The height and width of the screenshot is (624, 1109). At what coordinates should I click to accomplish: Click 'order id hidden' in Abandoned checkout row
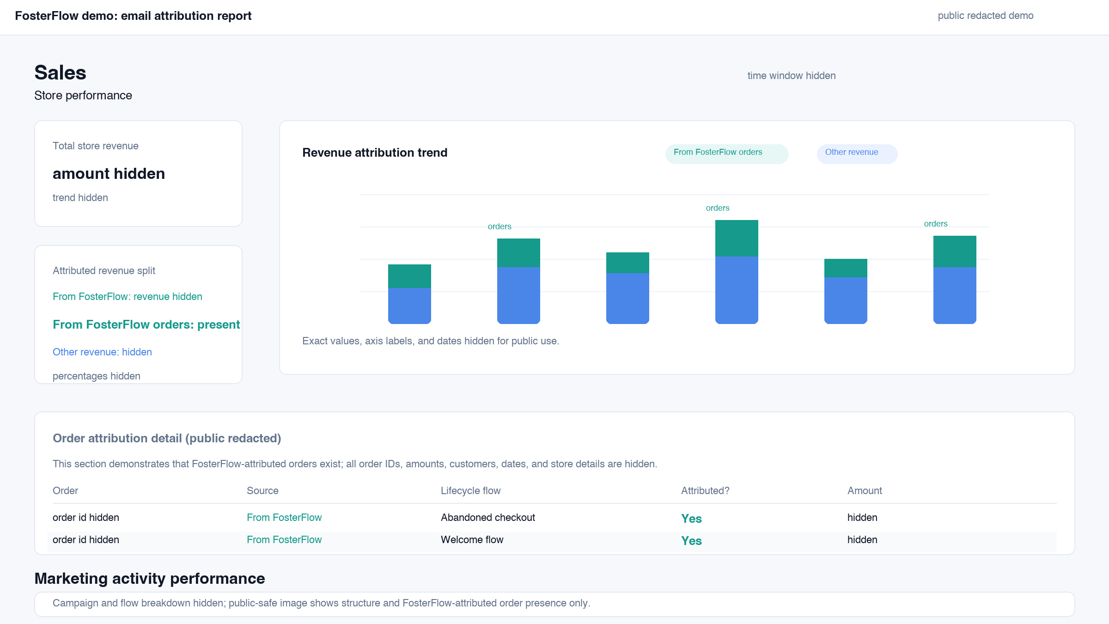86,518
